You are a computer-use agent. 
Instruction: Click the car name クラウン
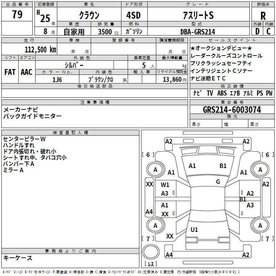point(89,15)
